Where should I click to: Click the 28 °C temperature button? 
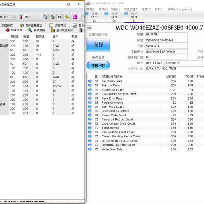[x=98, y=66]
